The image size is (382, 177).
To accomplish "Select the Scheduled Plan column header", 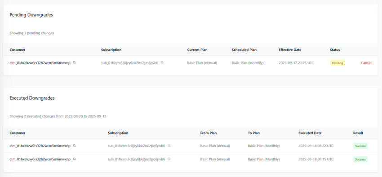I will [244, 50].
